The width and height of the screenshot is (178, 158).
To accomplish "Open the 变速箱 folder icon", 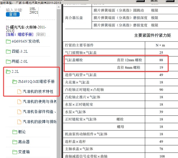I will click(15, 152).
